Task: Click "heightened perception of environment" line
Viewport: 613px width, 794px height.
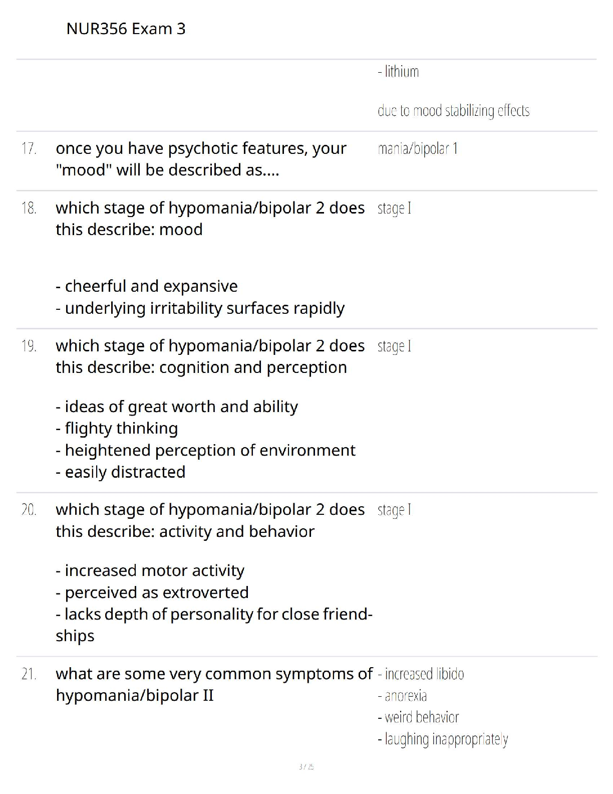Action: point(205,450)
